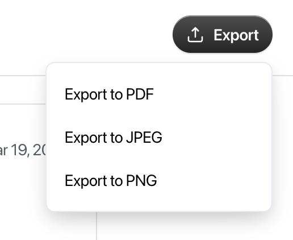
Task: Toggle the export format menu closed
Action: [x=223, y=34]
